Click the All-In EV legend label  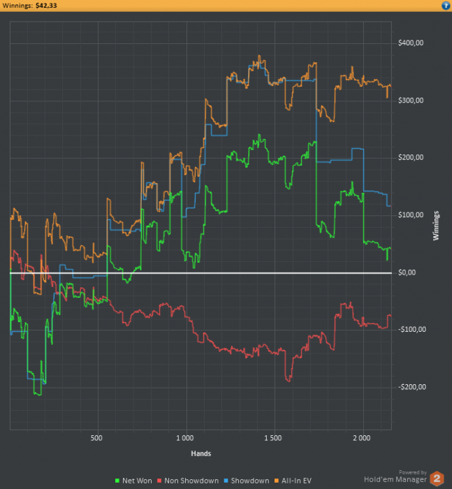point(296,481)
